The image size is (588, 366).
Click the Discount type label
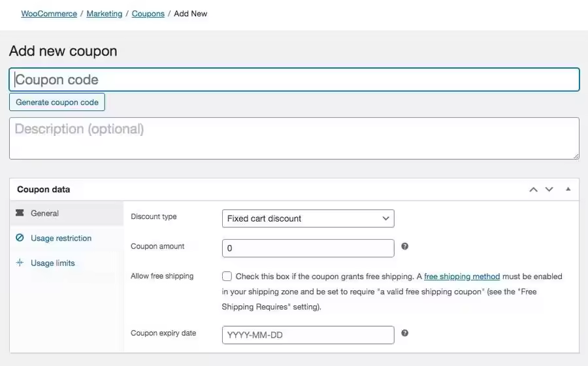click(x=154, y=216)
